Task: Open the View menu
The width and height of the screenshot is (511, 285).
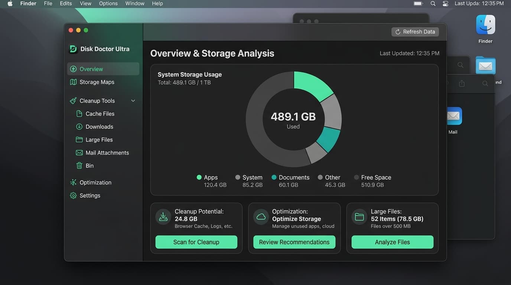Action: click(85, 3)
